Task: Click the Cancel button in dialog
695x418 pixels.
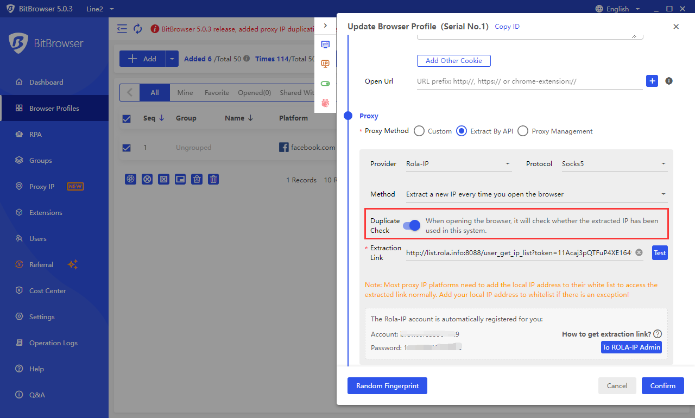Action: coord(617,386)
